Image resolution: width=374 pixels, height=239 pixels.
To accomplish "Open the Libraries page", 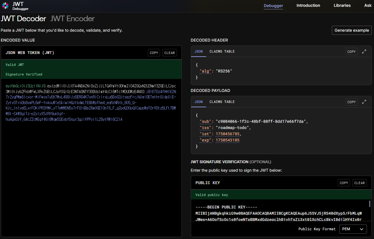I will [342, 5].
